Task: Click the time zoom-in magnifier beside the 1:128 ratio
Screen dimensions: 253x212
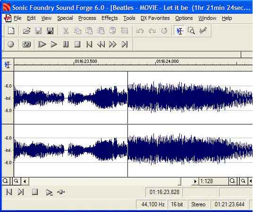Action: tap(232, 181)
